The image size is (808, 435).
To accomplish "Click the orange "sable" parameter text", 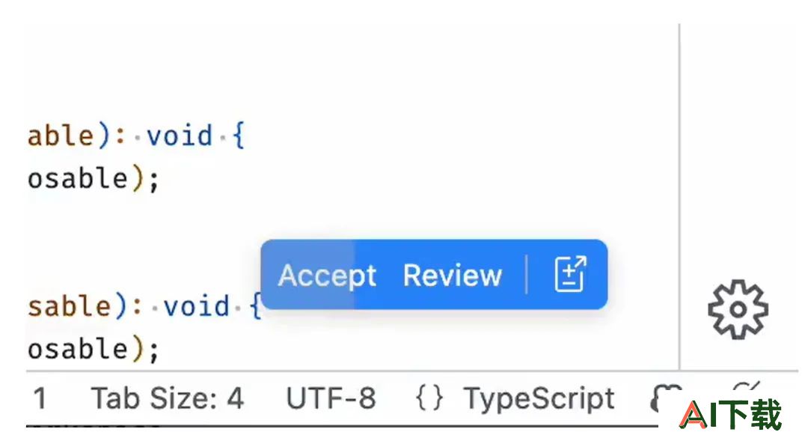I will pyautogui.click(x=69, y=307).
